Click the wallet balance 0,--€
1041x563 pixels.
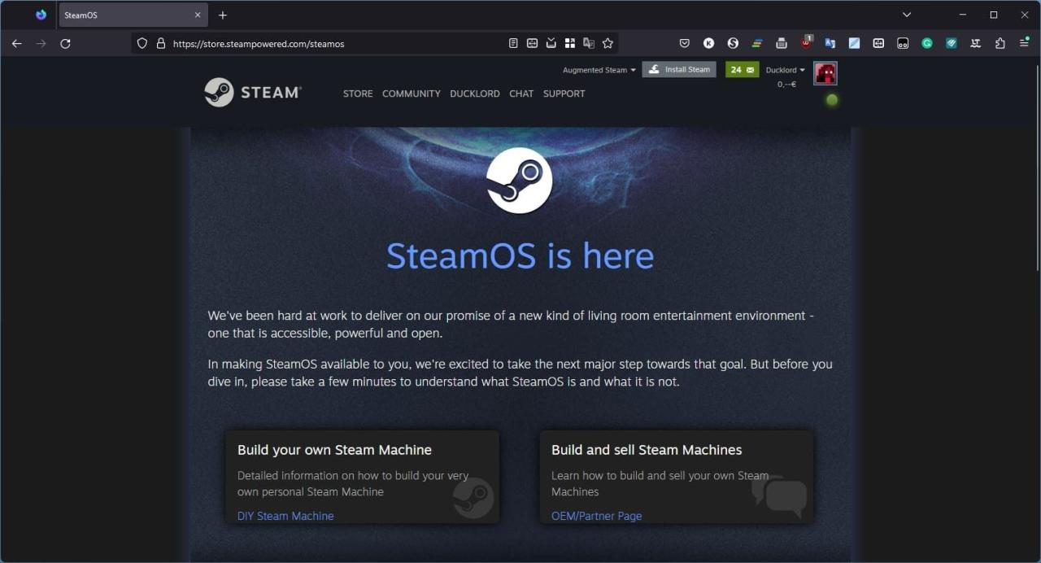point(786,84)
